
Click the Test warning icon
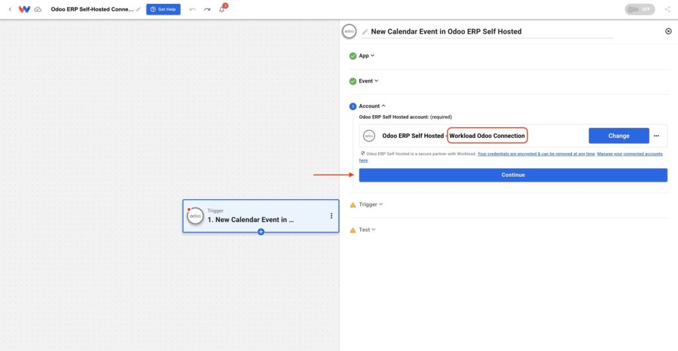353,230
